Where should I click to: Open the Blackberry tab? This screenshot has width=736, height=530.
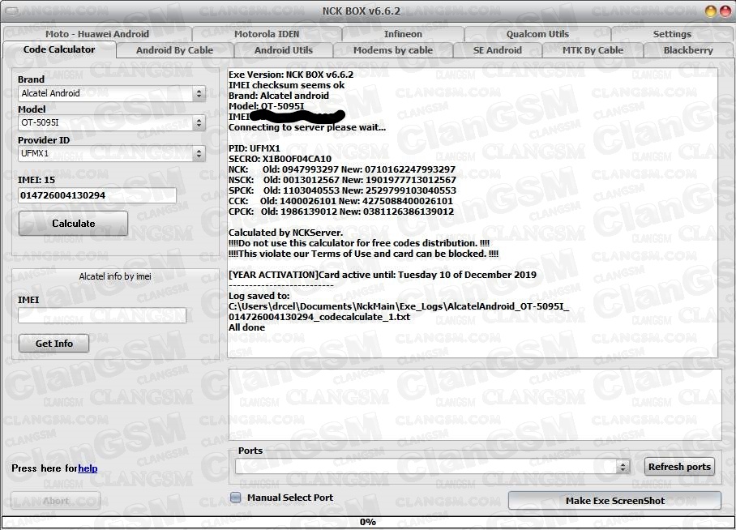click(x=688, y=50)
